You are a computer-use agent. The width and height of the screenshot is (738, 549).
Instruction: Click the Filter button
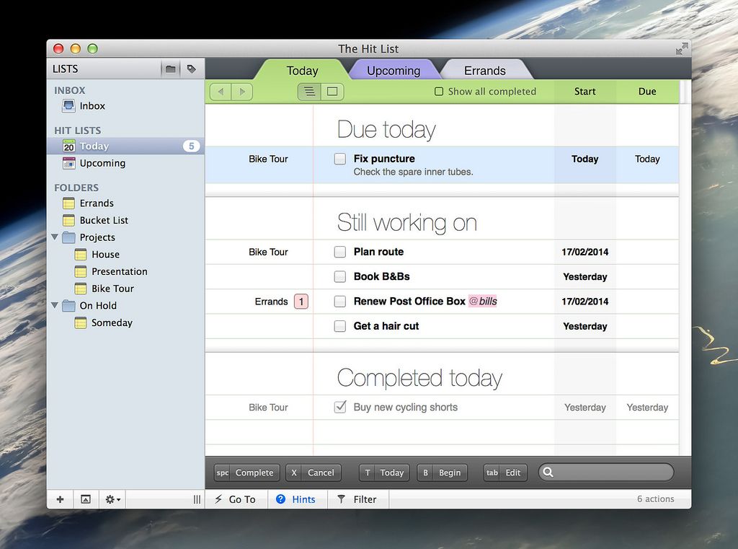(357, 499)
